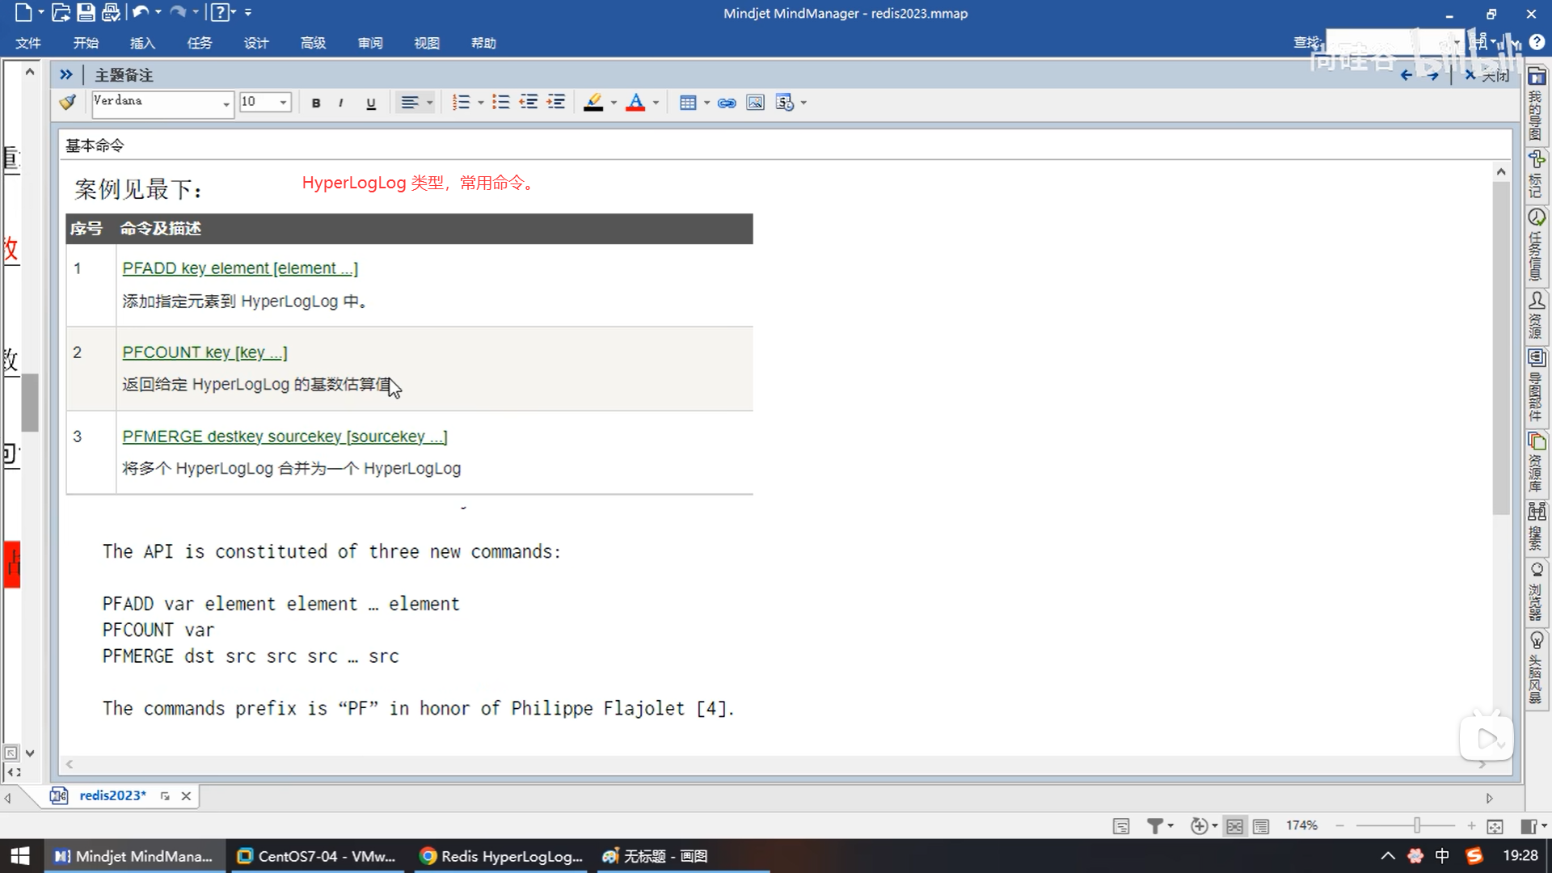Increase indent of the notes text
The image size is (1552, 873).
point(556,102)
